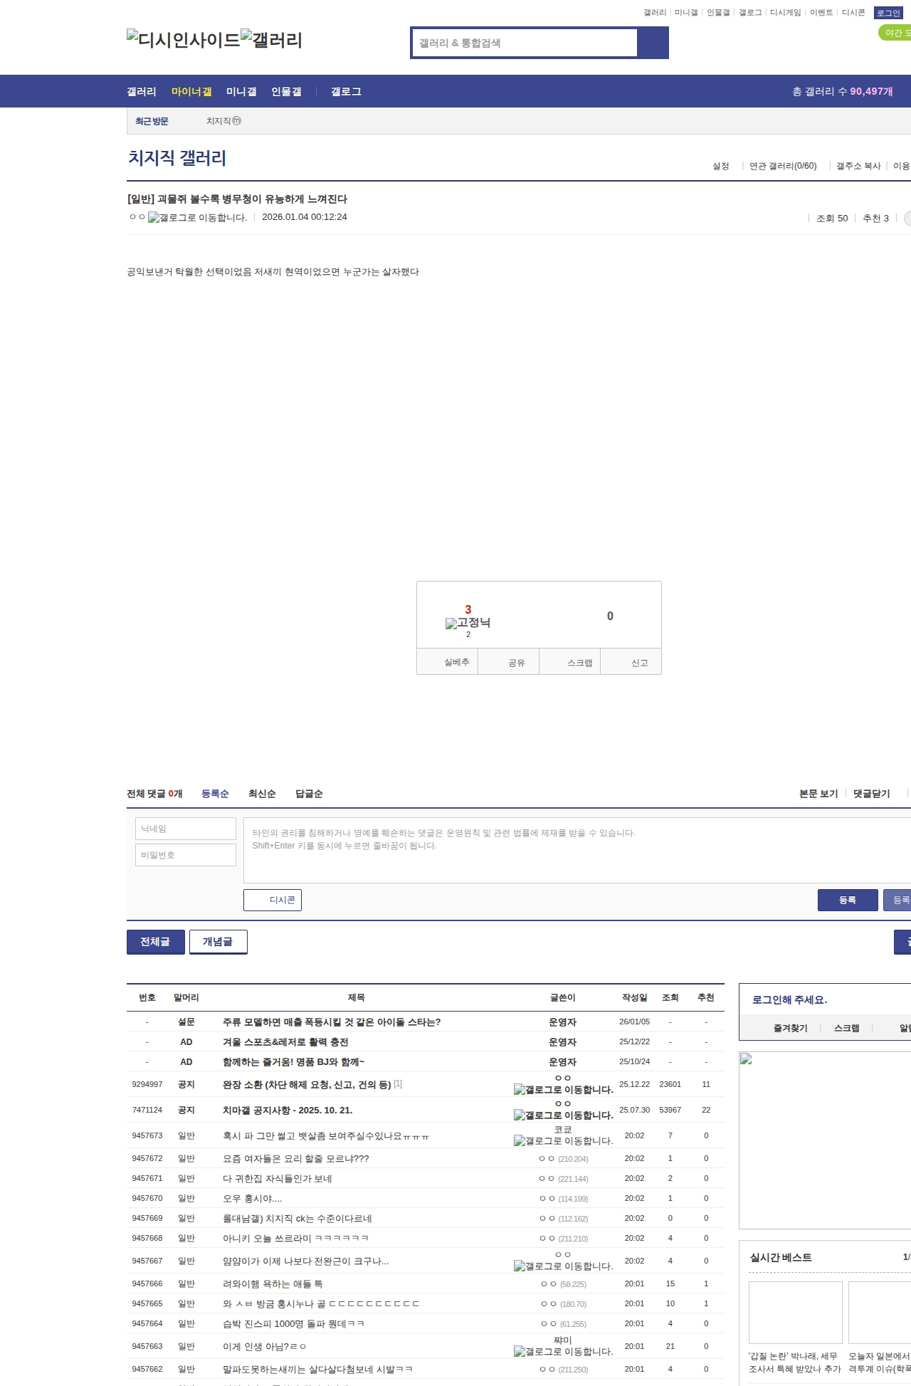Screen dimensions: 911x1386
Task: Open post 요즘 여자들은 요리 할줄 모르냐???
Action: click(296, 1158)
